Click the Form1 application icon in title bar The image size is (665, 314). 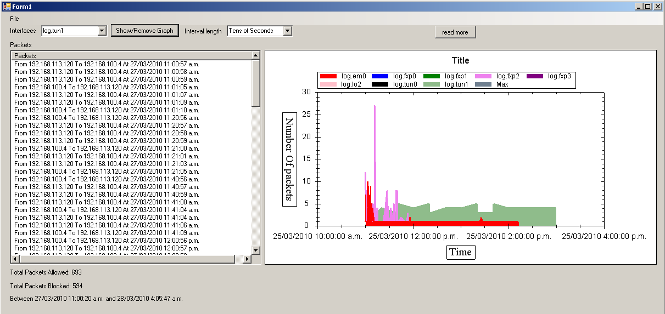tap(7, 6)
